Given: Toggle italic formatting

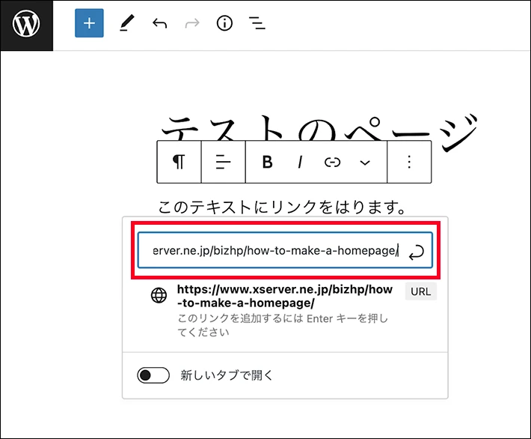Looking at the screenshot, I should [300, 162].
